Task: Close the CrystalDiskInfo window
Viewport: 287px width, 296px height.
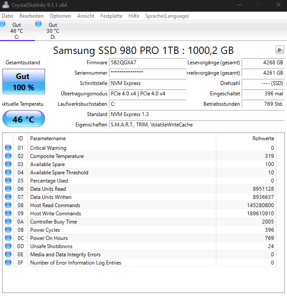Action: pyautogui.click(x=278, y=5)
